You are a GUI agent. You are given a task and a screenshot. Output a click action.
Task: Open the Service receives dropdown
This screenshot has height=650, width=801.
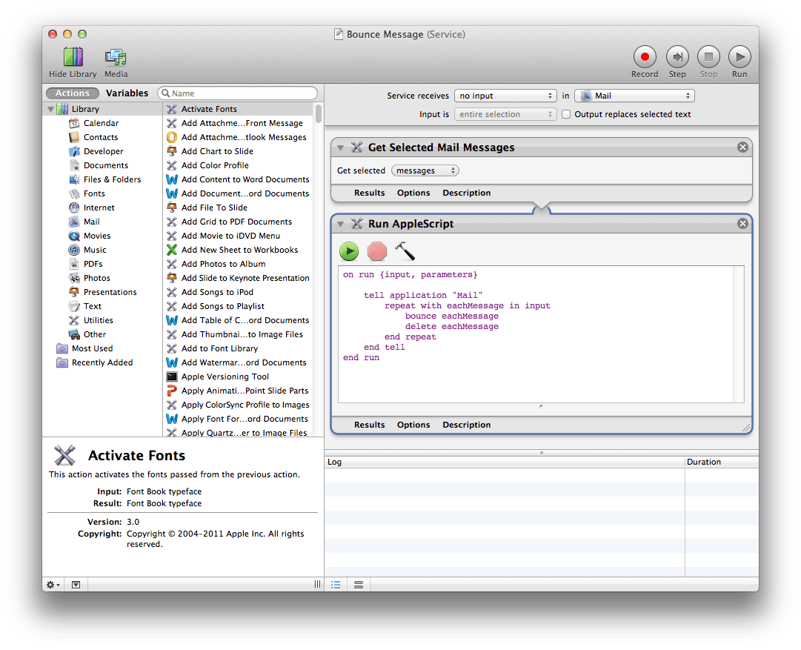[x=505, y=96]
